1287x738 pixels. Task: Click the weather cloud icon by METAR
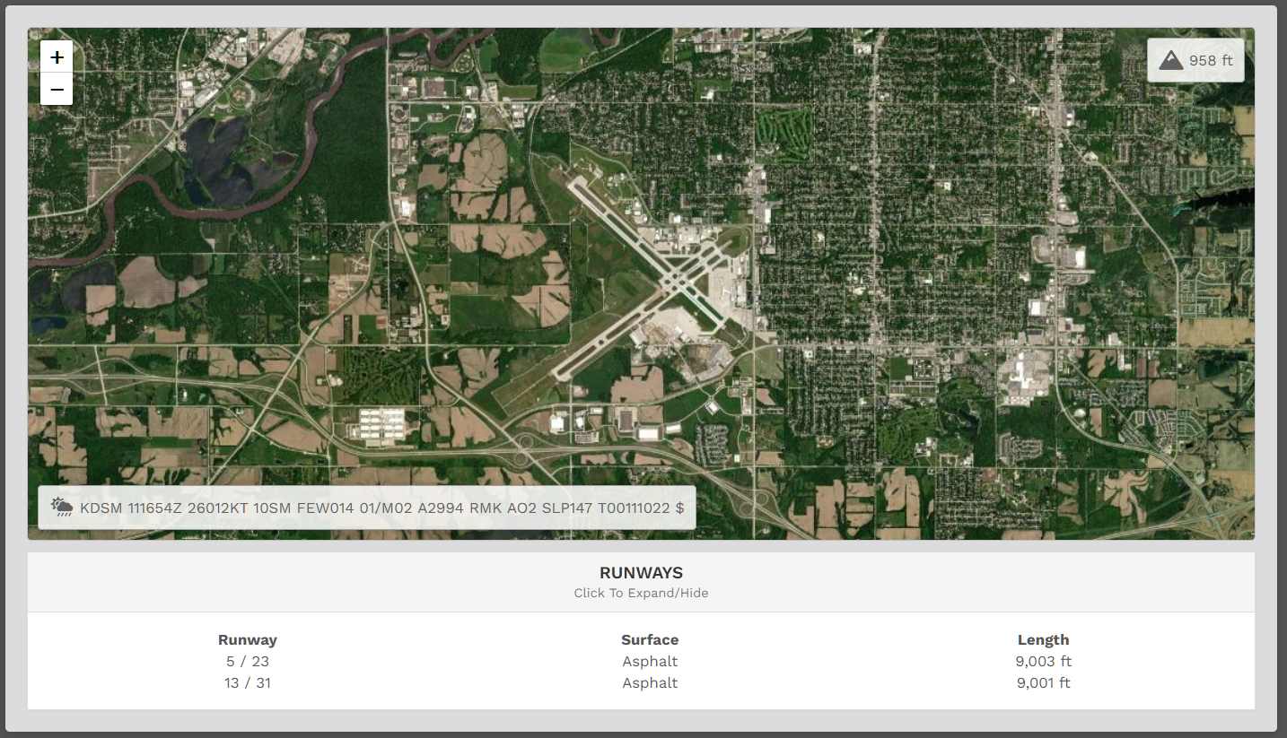pyautogui.click(x=62, y=508)
